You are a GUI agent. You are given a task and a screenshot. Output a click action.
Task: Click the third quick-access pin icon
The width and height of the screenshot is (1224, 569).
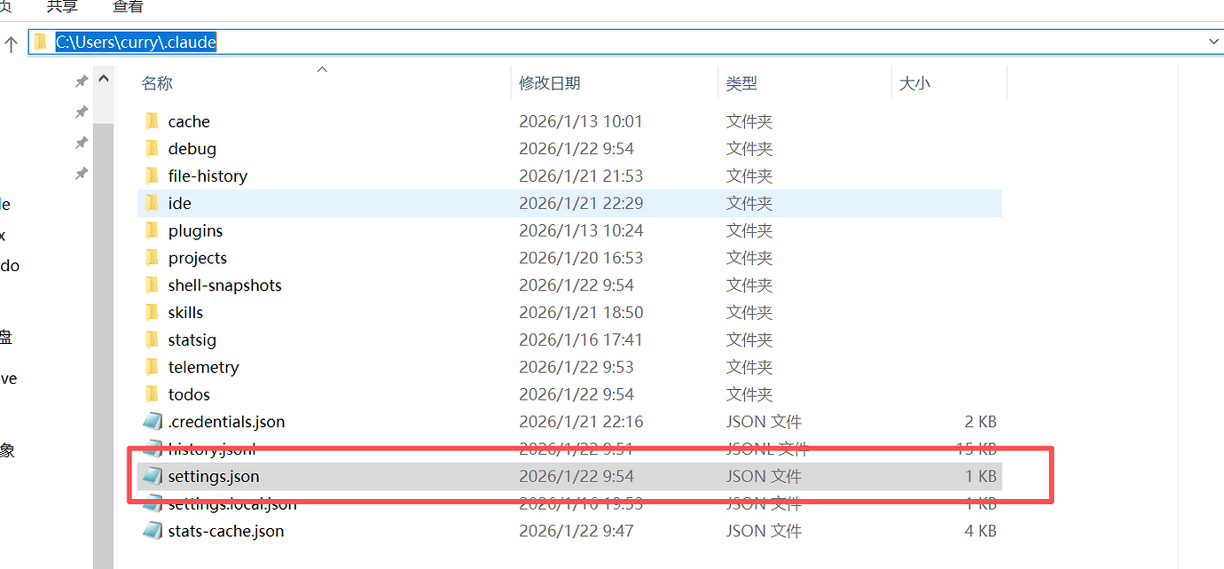[81, 142]
